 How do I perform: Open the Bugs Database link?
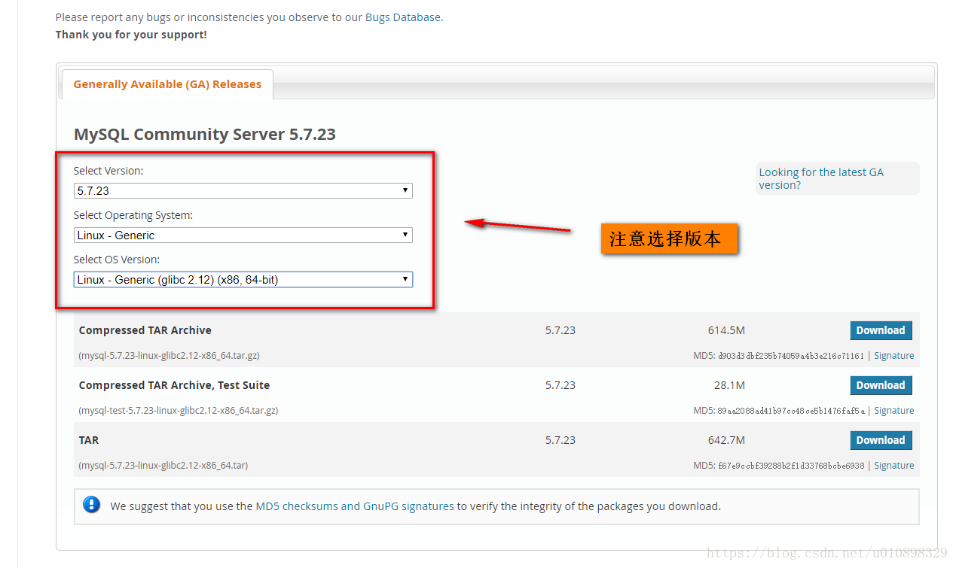[x=402, y=17]
